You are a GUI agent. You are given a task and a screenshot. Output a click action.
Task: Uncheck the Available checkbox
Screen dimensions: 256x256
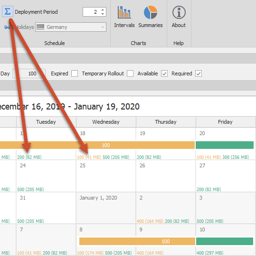[164, 73]
